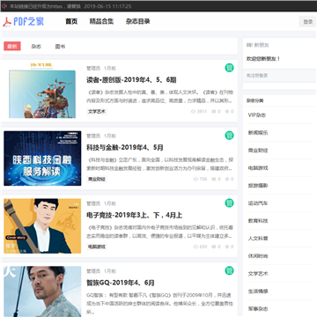The image size is (317, 317).
Task: Select the 文学艺术 tag on 读者 post
Action: point(97,112)
